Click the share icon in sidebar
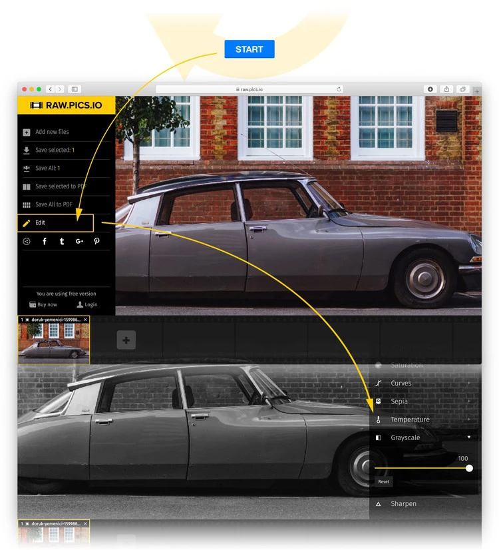 pos(27,241)
